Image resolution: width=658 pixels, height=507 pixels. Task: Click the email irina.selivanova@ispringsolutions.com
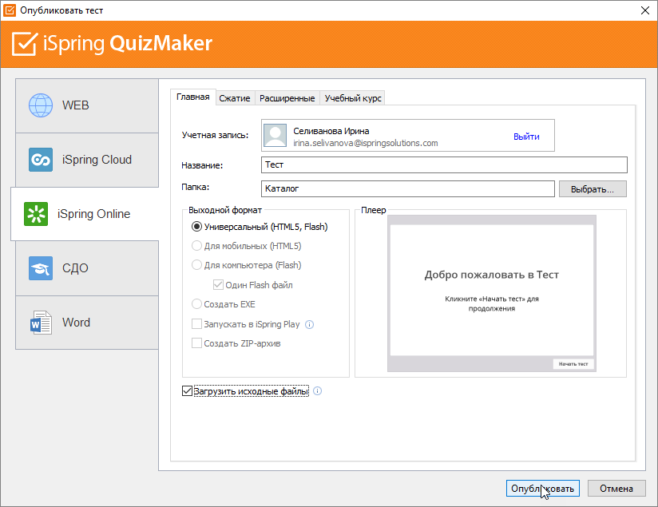tap(365, 143)
